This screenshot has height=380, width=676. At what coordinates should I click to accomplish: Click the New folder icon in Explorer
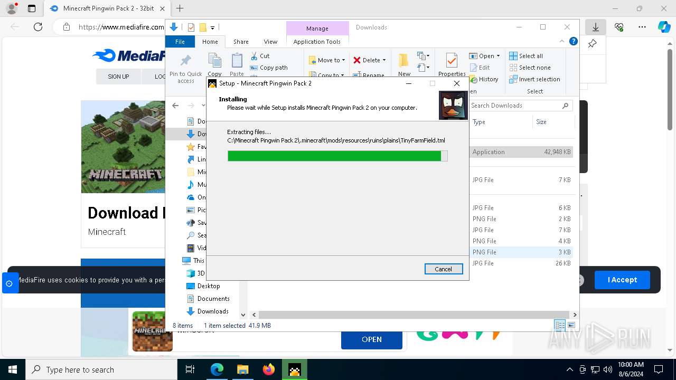point(404,64)
